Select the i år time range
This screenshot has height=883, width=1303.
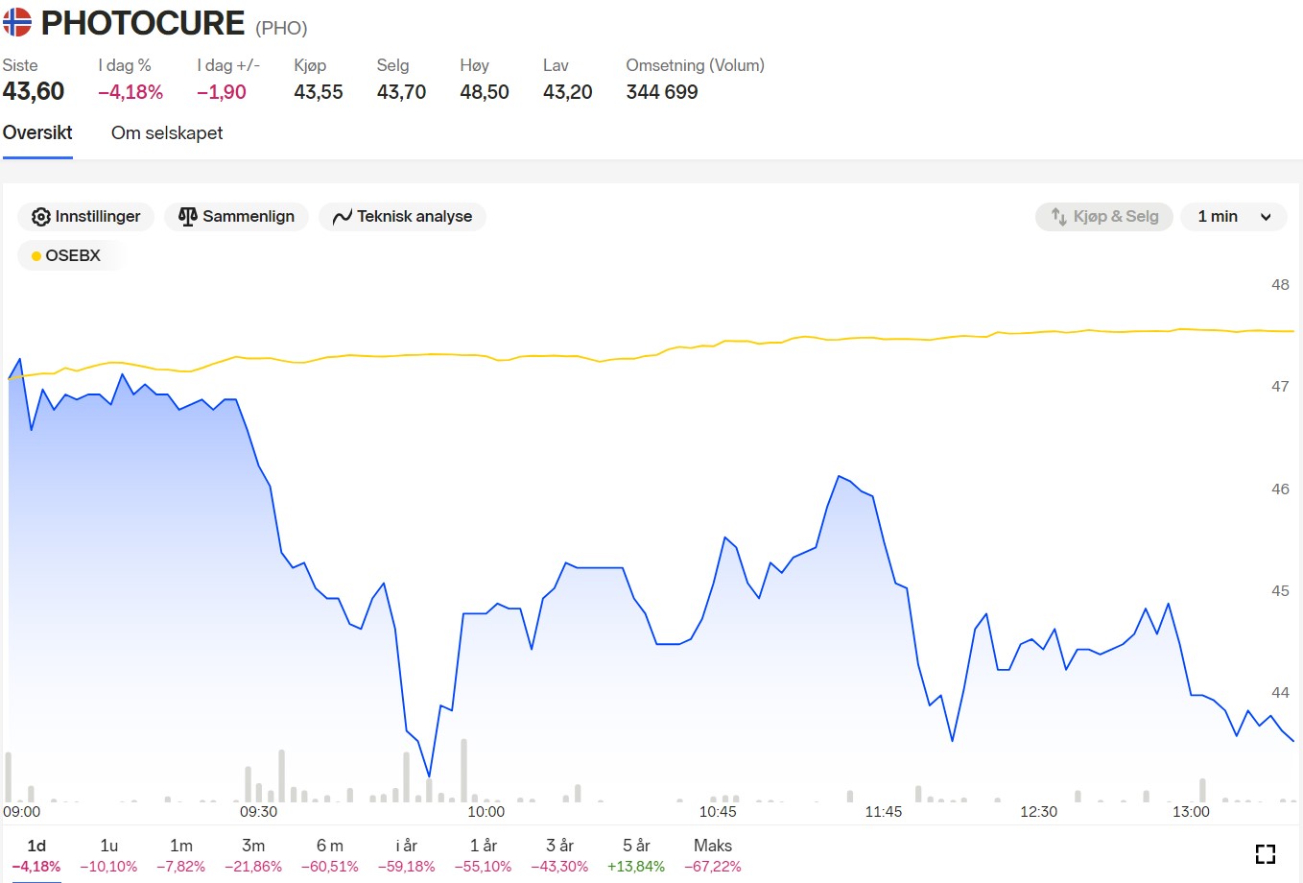[406, 854]
